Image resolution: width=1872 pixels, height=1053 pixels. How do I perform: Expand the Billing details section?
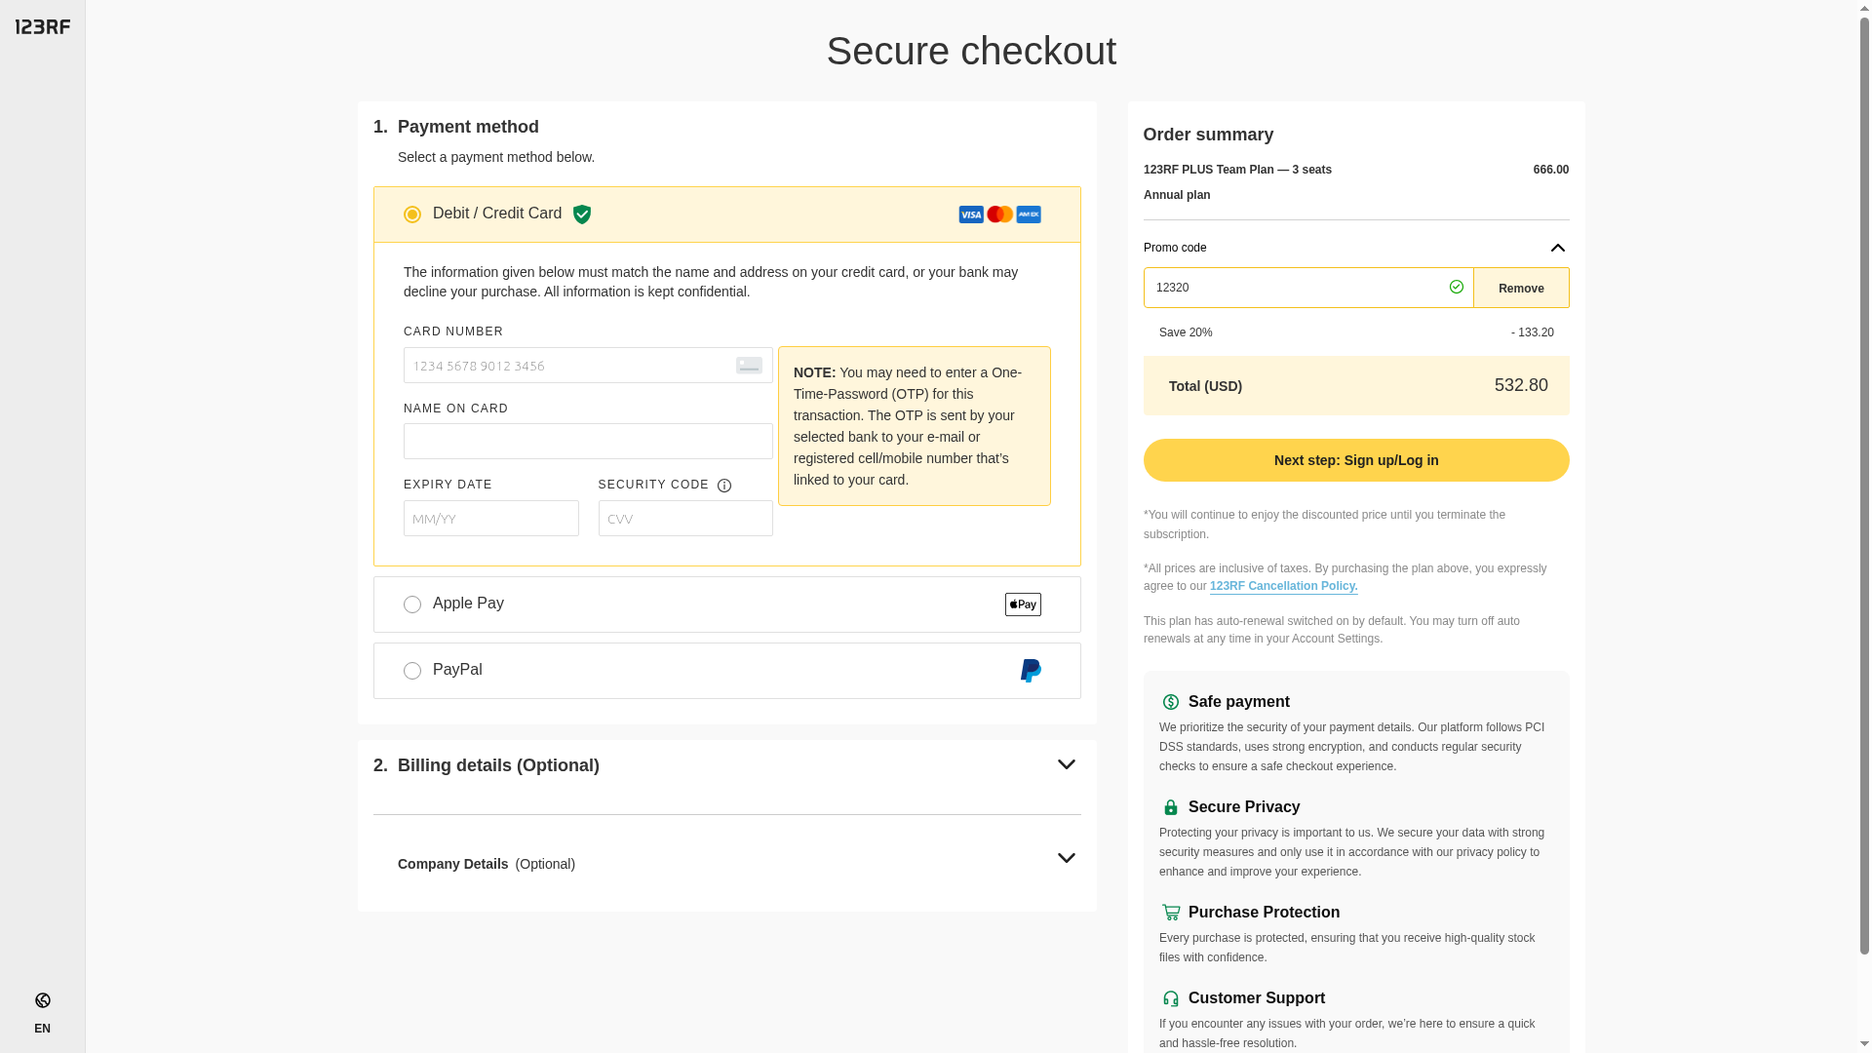(1066, 765)
